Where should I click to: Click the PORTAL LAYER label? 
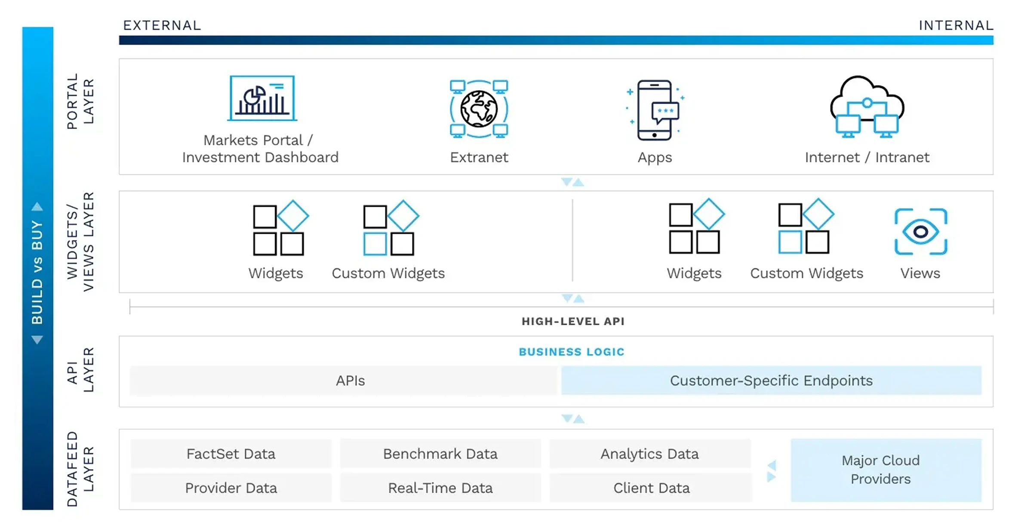80,101
